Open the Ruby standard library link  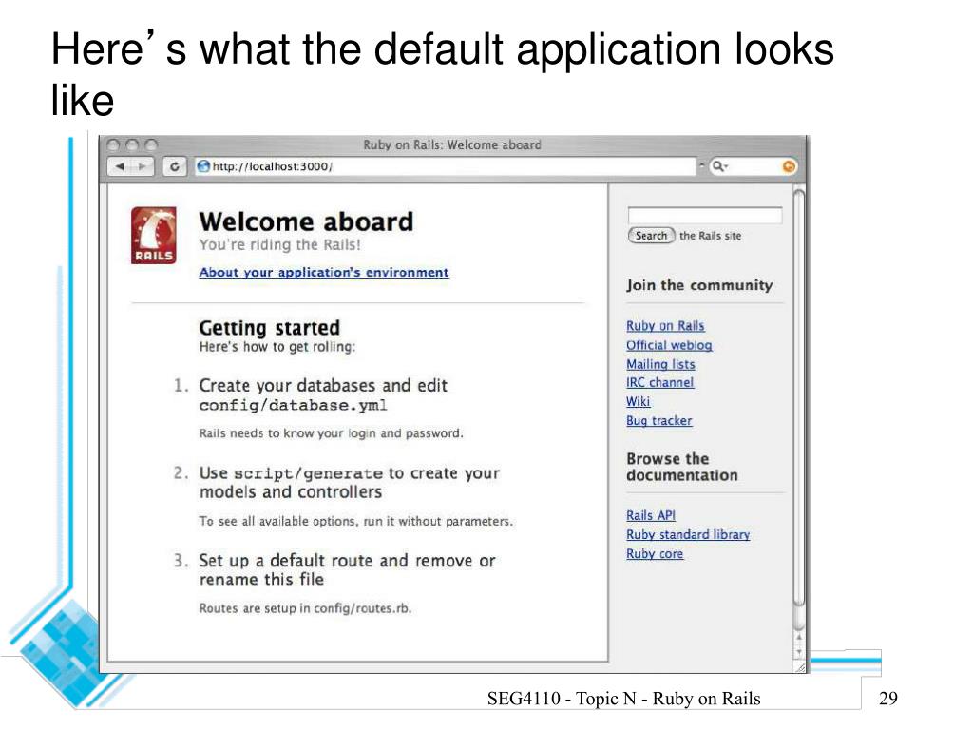(688, 534)
